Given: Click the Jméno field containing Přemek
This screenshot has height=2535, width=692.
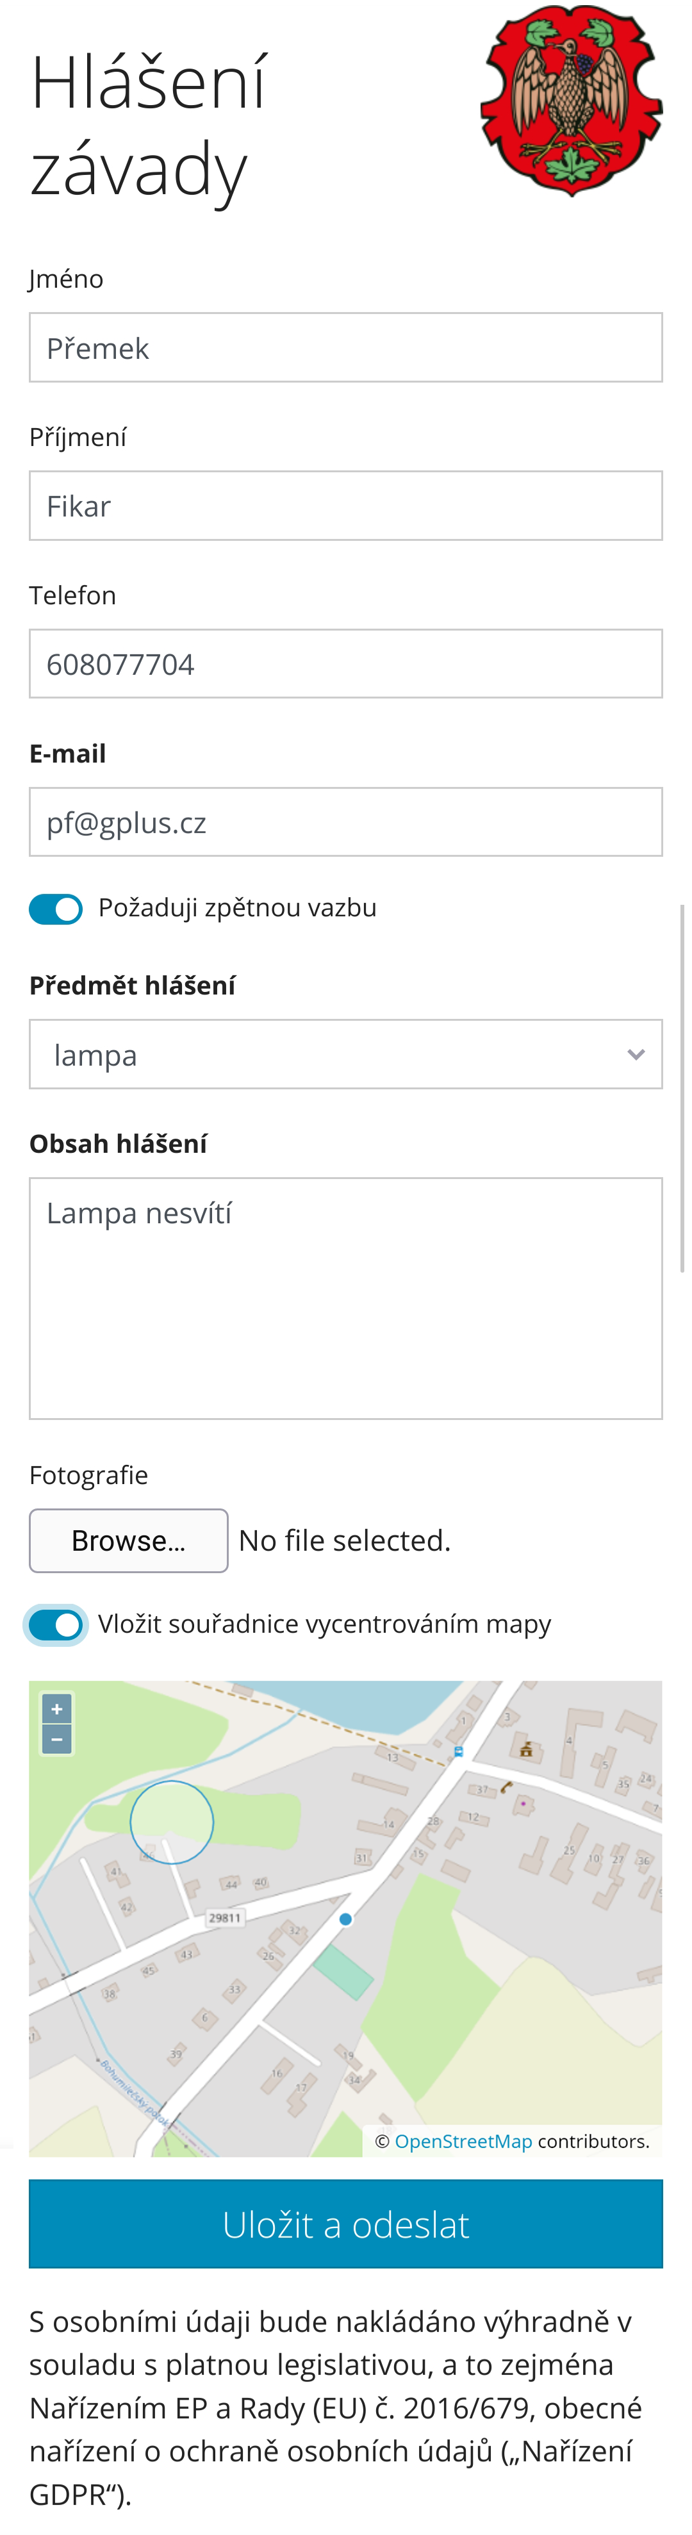Looking at the screenshot, I should (x=345, y=347).
